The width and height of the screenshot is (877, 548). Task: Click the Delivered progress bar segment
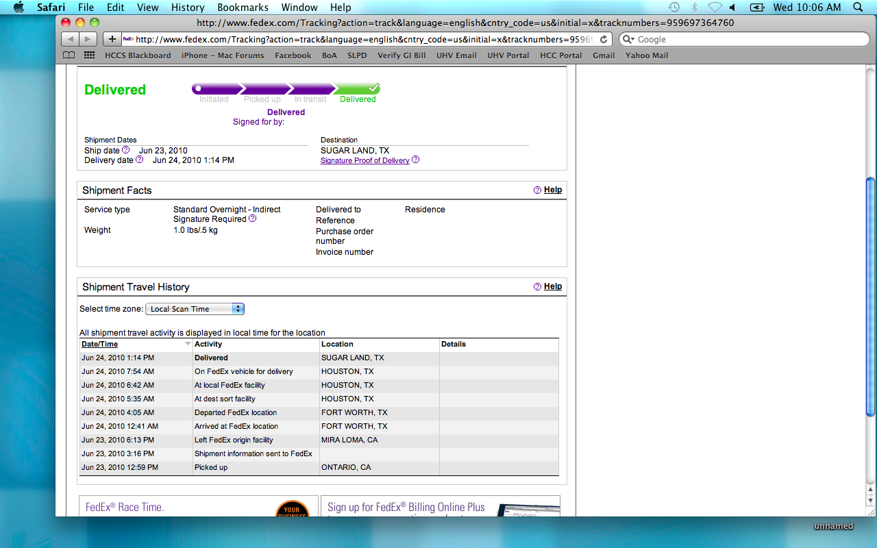coord(357,88)
